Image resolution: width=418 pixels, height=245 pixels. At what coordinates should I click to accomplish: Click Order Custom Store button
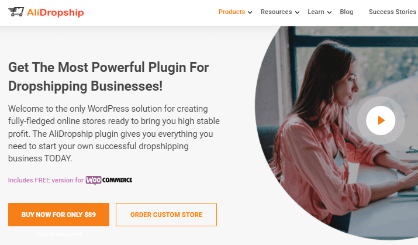point(166,215)
